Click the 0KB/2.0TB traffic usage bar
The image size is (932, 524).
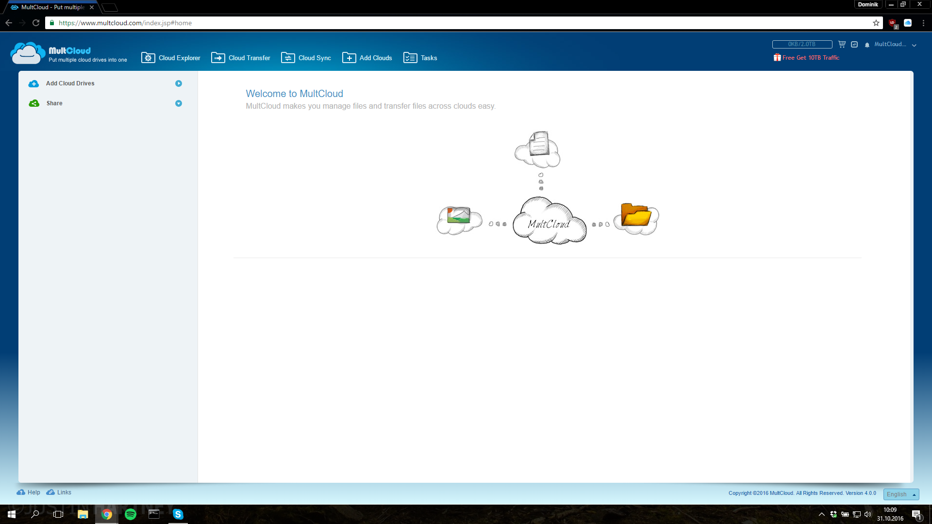click(802, 44)
